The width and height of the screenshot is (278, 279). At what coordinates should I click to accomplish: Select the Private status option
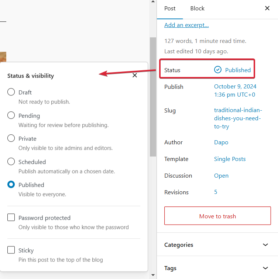[11, 138]
